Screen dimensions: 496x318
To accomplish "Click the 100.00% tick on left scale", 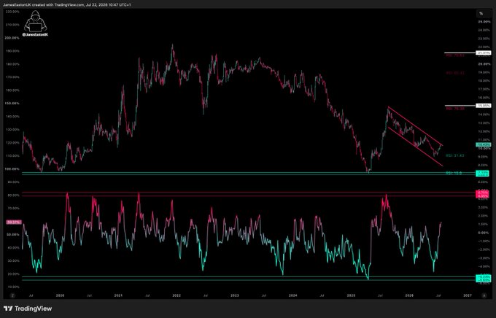I will (12, 169).
